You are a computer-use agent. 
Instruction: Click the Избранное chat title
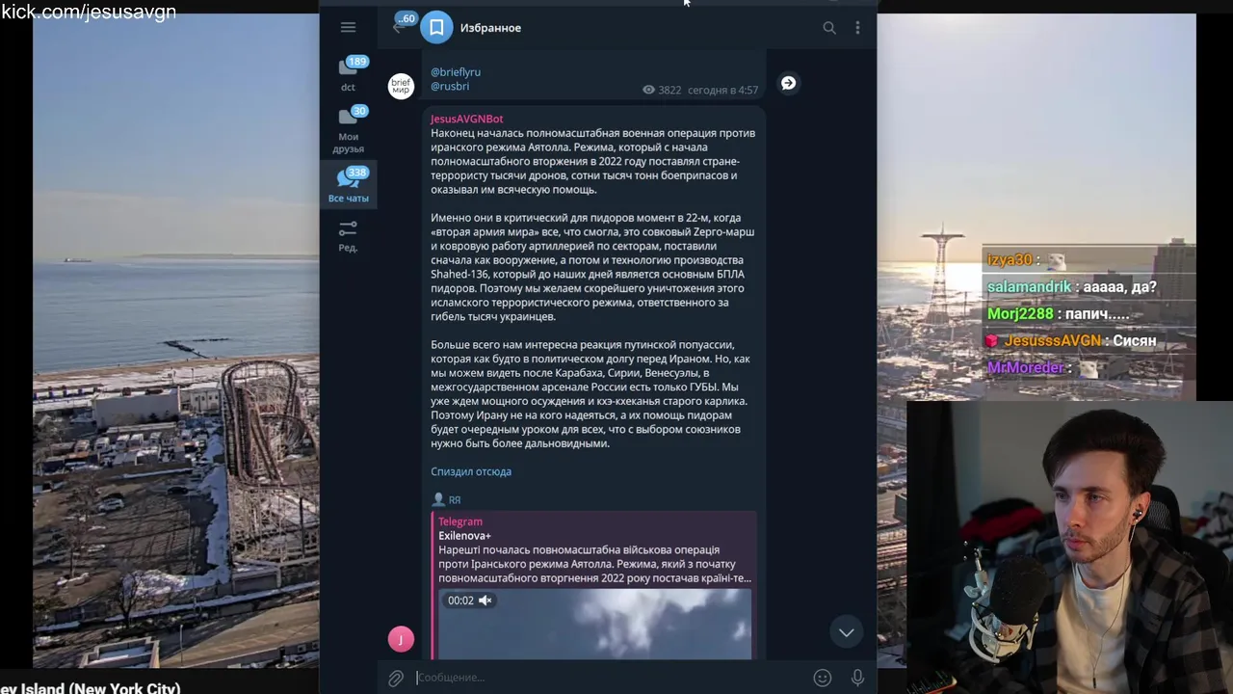(x=490, y=28)
